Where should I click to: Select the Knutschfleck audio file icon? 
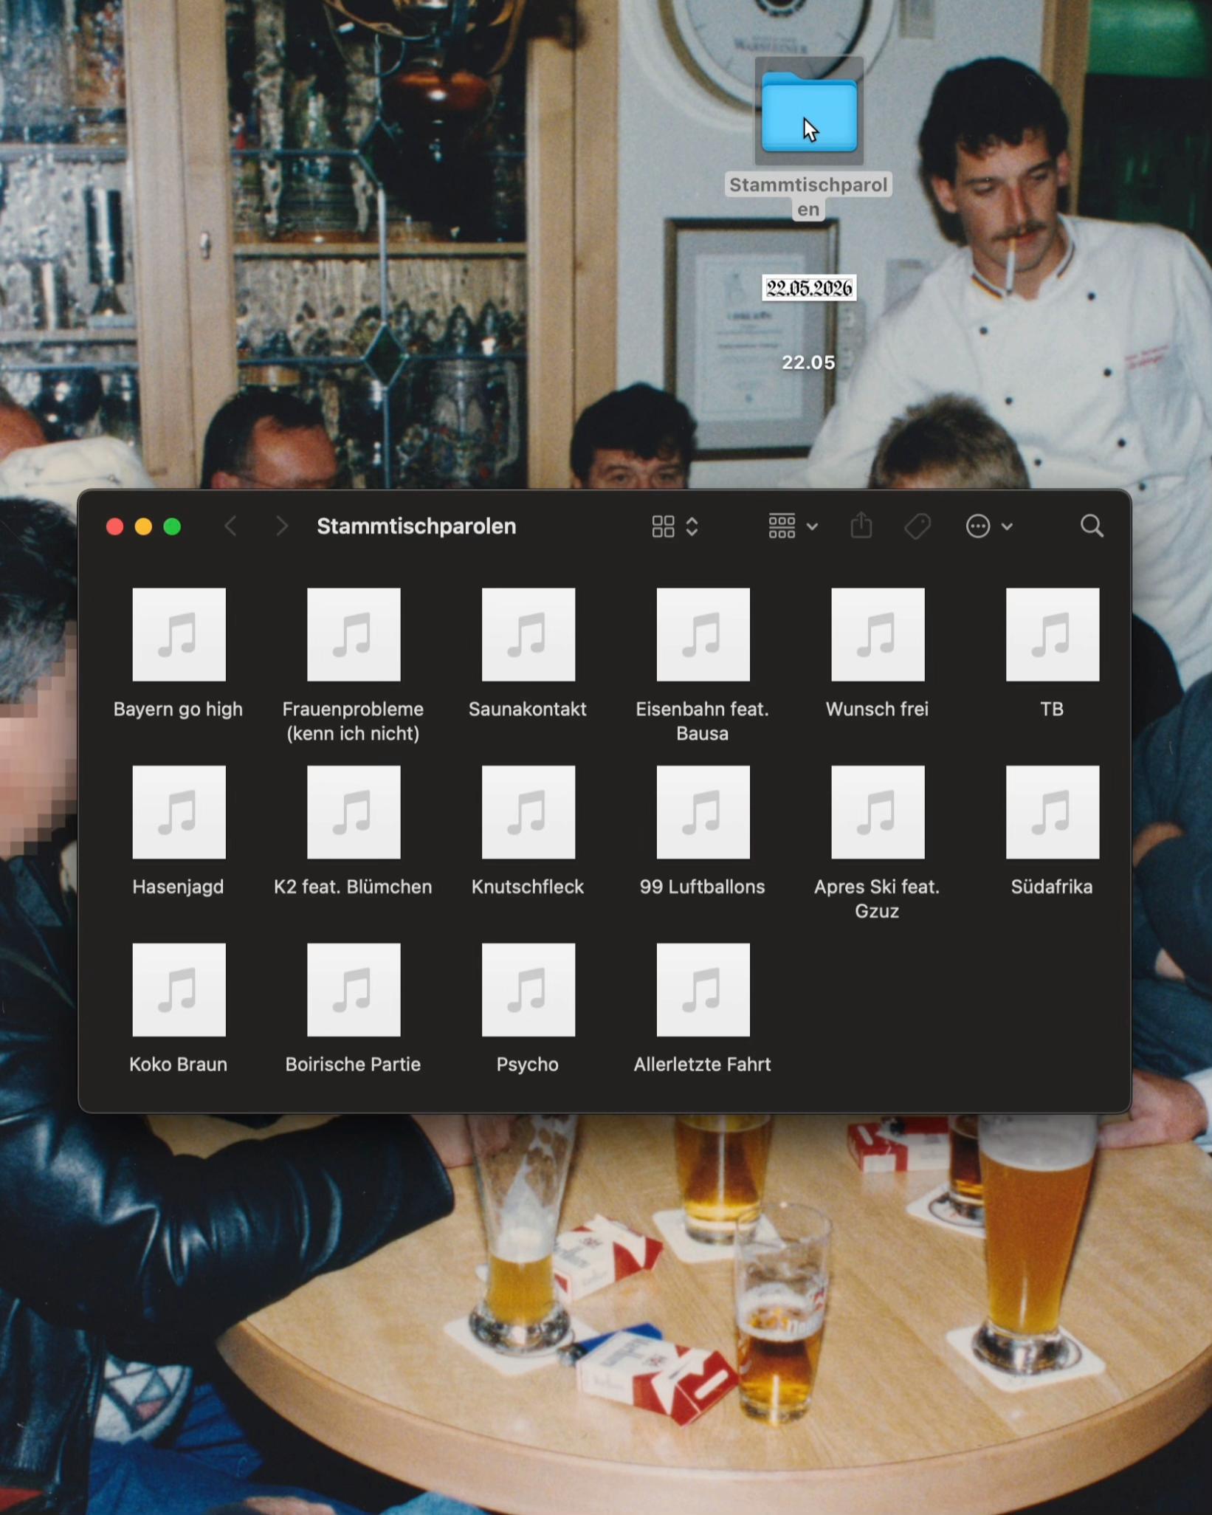pos(528,812)
